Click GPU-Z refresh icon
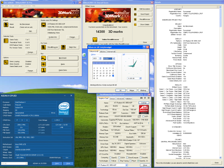The width and height of the screenshot is (224, 168). click(x=145, y=98)
